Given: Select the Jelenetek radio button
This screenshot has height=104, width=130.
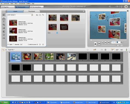Looking at the screenshot, I should click(13, 44).
